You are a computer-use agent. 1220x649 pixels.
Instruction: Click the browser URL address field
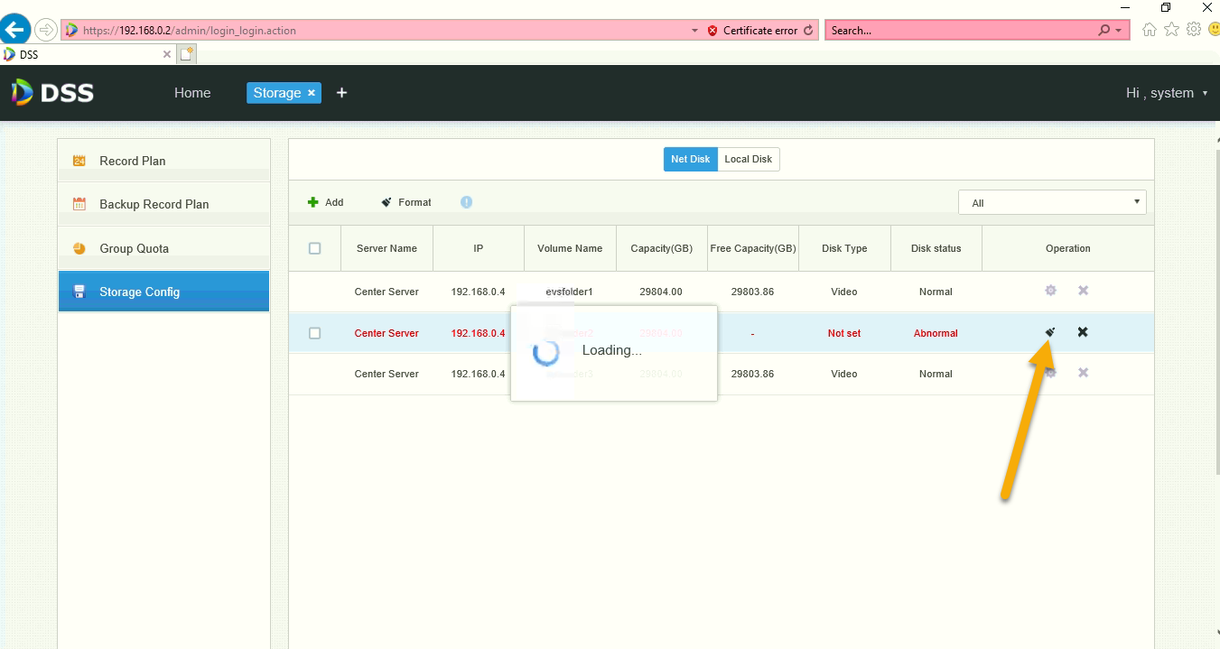pos(375,30)
